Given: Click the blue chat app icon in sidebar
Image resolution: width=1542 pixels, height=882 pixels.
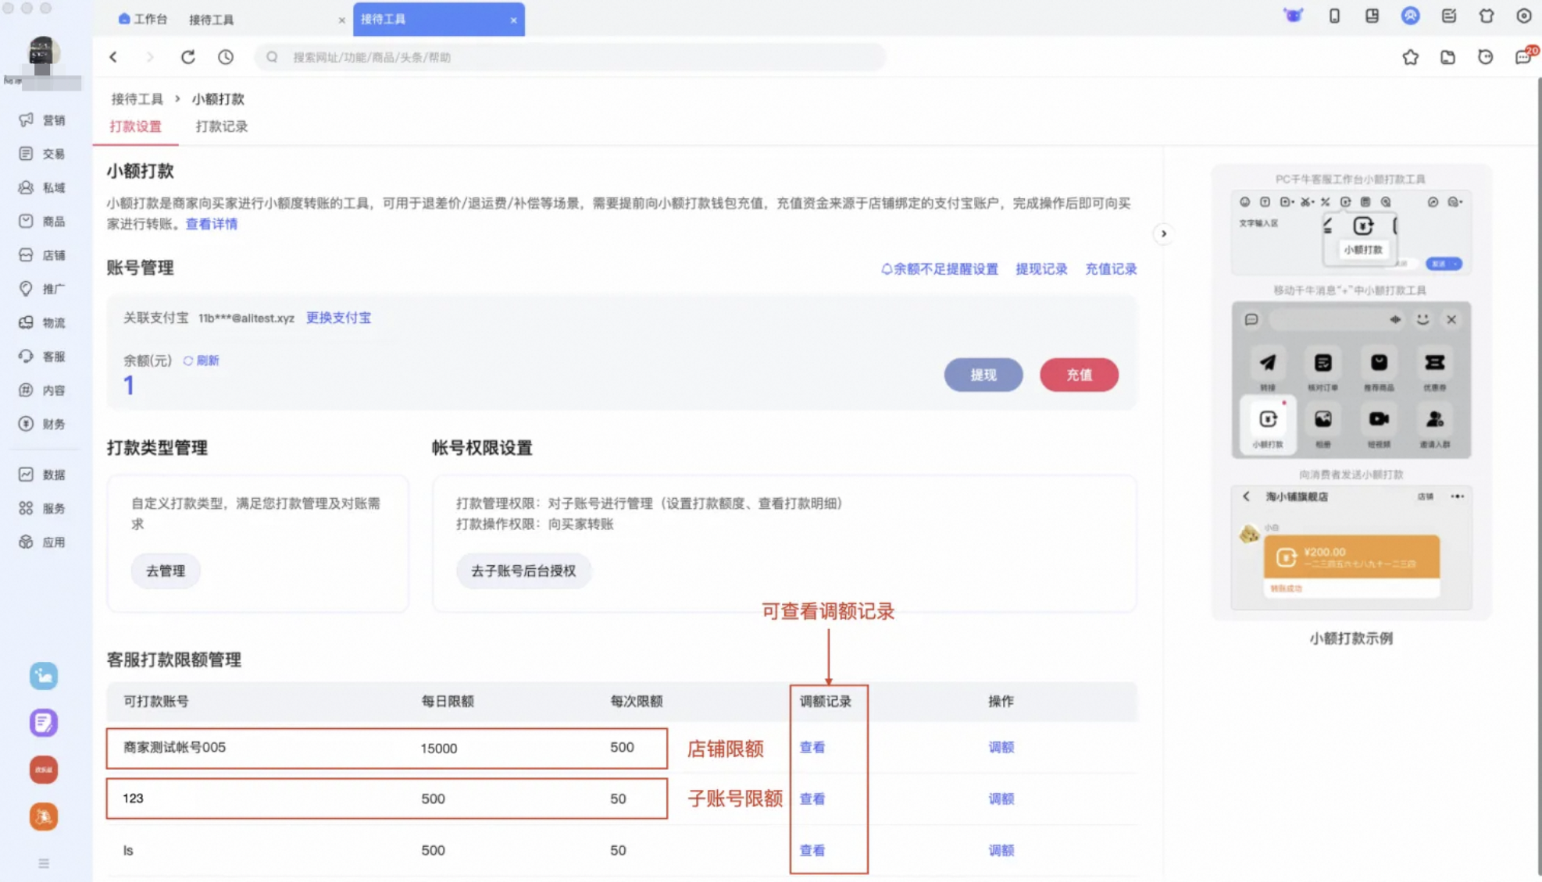Looking at the screenshot, I should pyautogui.click(x=44, y=676).
